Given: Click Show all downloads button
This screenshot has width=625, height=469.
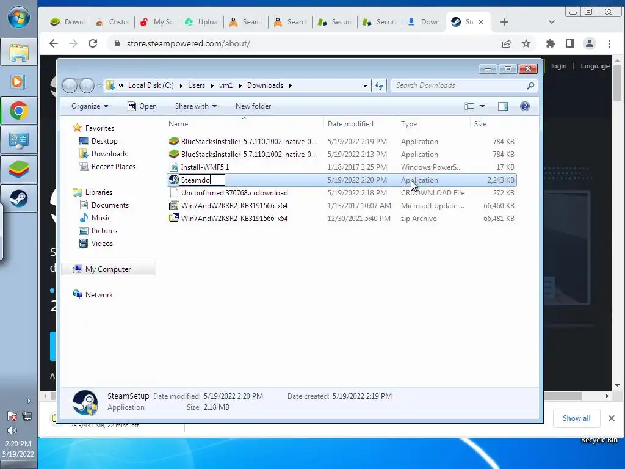Looking at the screenshot, I should [576, 418].
